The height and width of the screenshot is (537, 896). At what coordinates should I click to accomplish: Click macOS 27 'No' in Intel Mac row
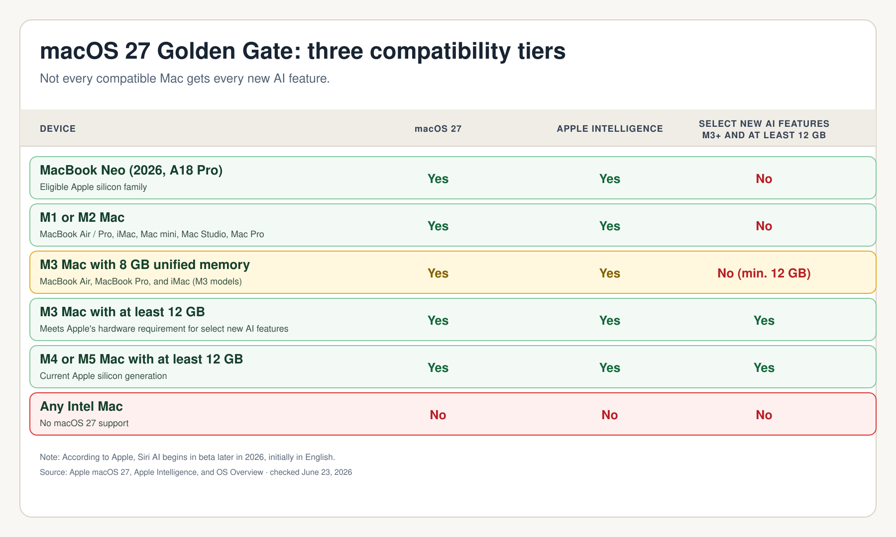click(x=438, y=415)
